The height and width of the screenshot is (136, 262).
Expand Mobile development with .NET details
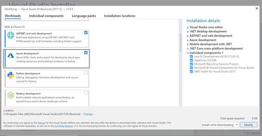pyautogui.click(x=188, y=44)
